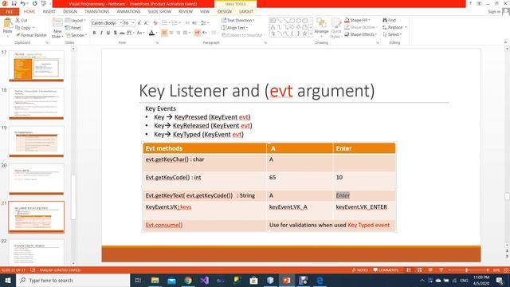Start slideshow from beginning icon in quick access
Image resolution: width=510 pixels, height=287 pixels.
(43, 3)
